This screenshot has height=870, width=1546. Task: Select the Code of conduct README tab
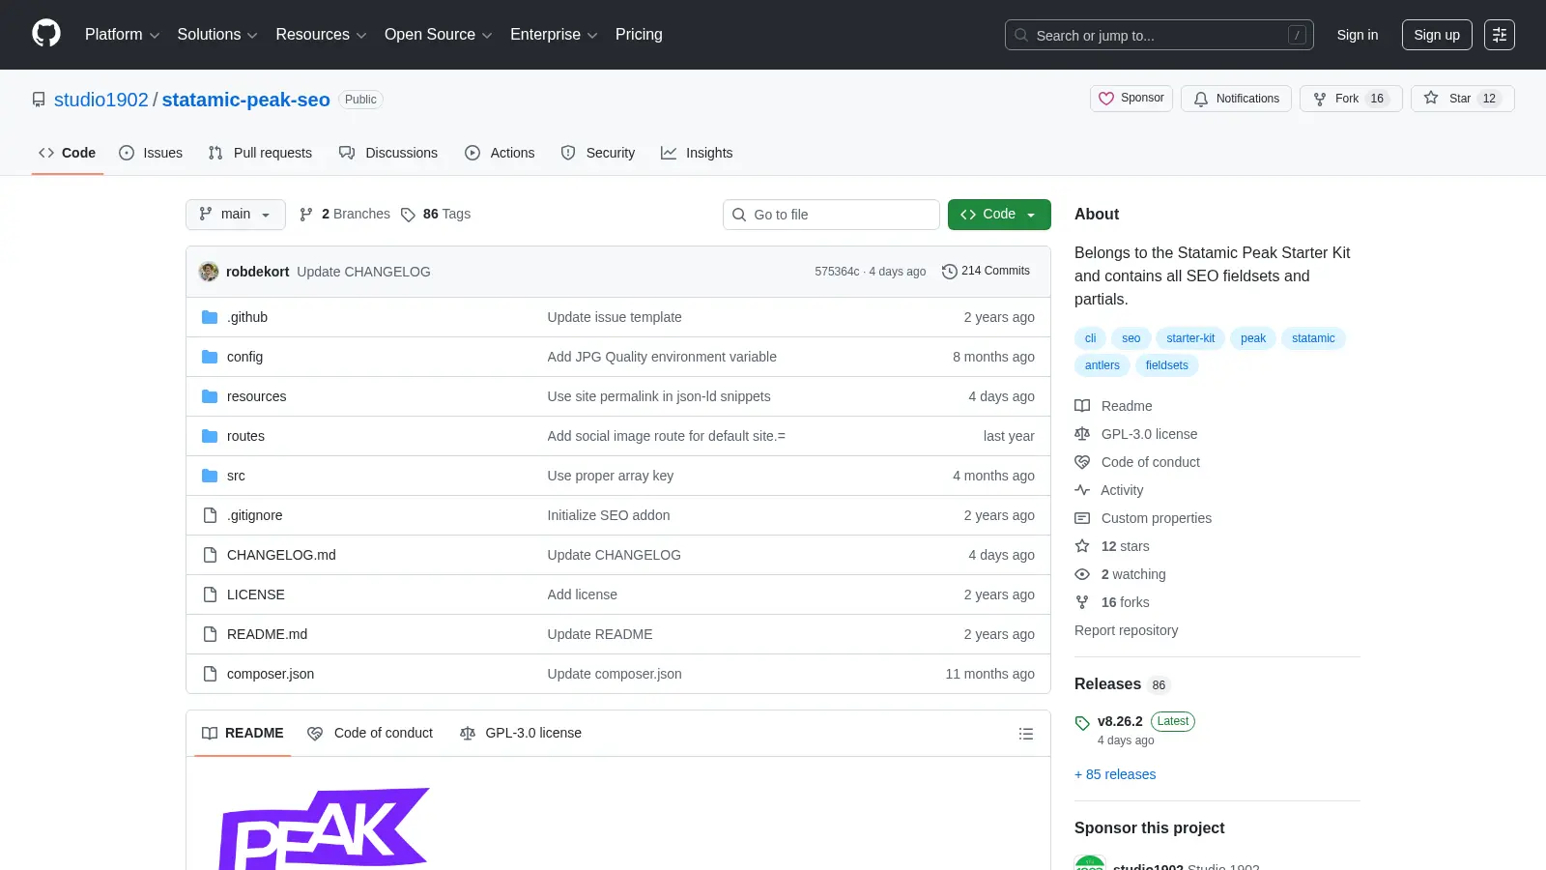pyautogui.click(x=370, y=734)
